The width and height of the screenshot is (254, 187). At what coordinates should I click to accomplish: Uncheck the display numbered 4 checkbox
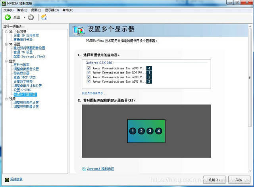click(89, 68)
